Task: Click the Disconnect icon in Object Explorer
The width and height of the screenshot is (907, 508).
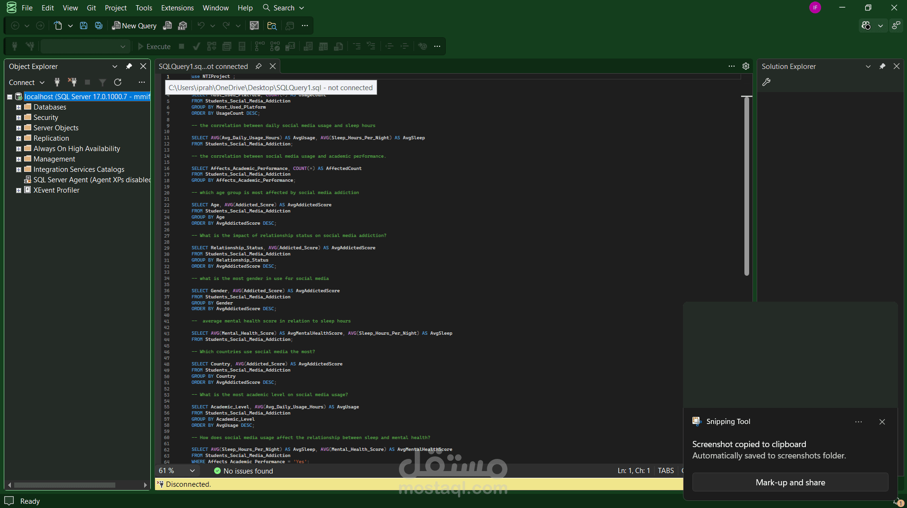Action: 72,82
